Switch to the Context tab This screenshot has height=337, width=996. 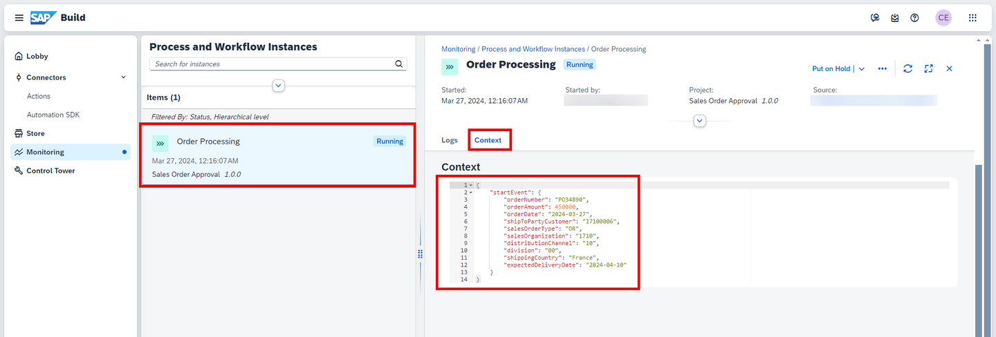tap(488, 140)
